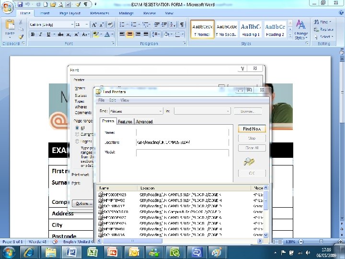
Task: Open Internet Explorer from taskbar
Action: click(29, 252)
